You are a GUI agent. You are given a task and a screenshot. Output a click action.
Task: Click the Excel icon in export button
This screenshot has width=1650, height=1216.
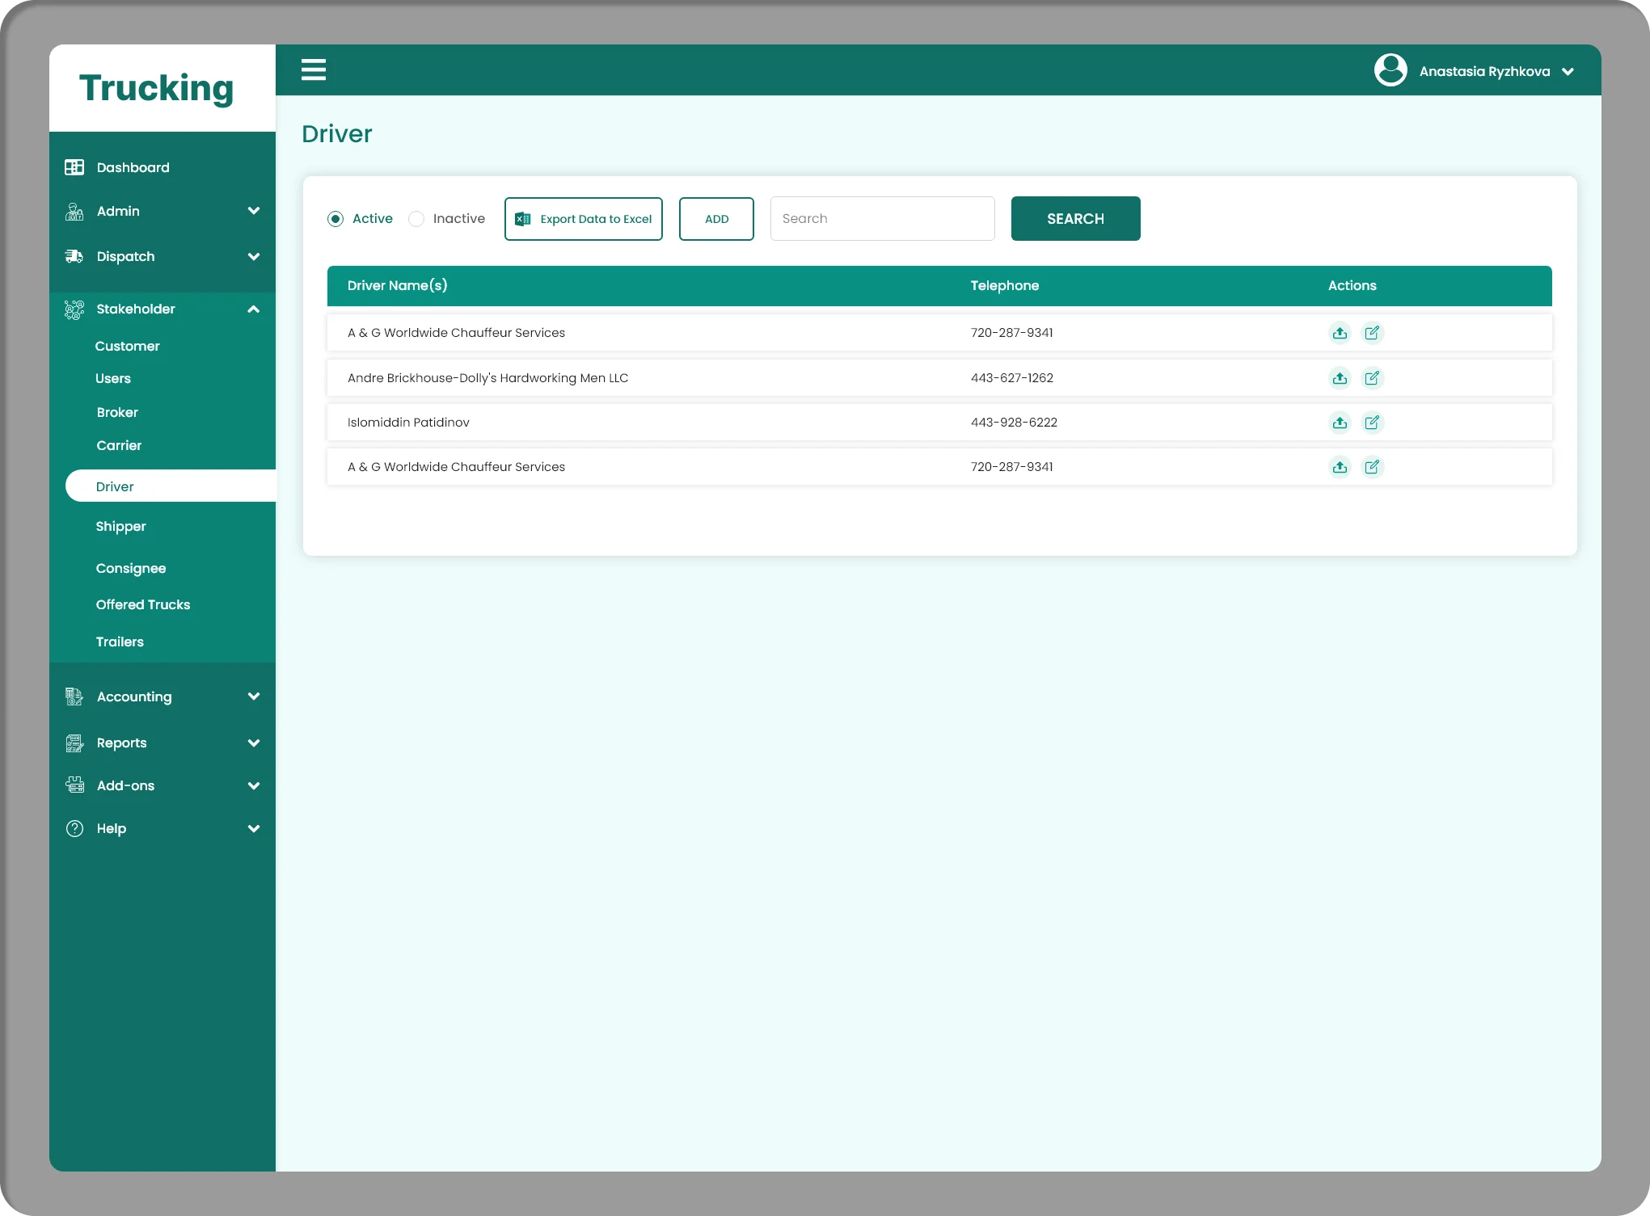[x=523, y=219]
